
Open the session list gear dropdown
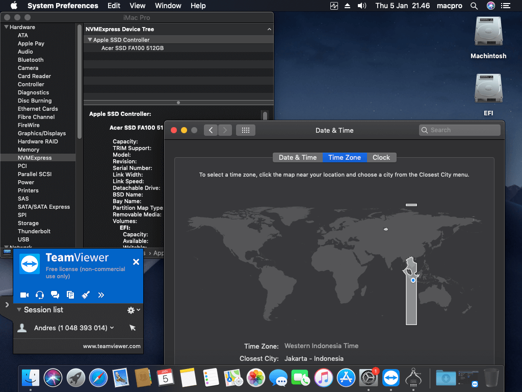pyautogui.click(x=134, y=310)
